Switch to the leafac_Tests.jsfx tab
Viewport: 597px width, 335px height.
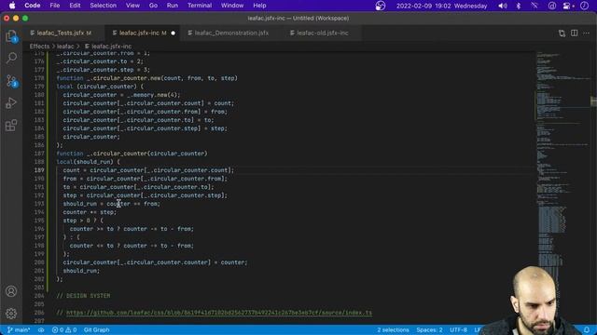point(63,33)
